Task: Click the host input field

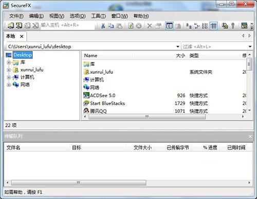Action: click(67, 25)
